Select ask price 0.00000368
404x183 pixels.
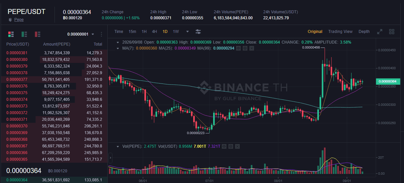coord(17,139)
